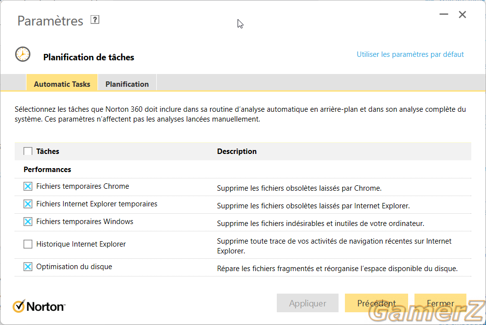Click the clock task scheduling icon
486x325 pixels.
point(23,54)
